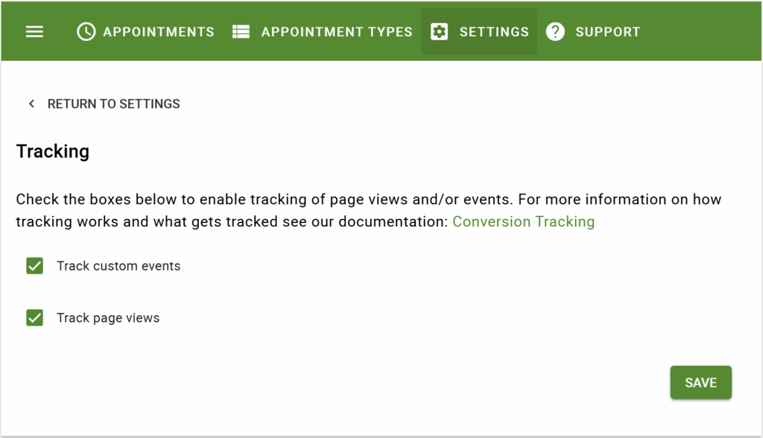
Task: Select the checkmark inside Track custom events box
Action: [x=34, y=265]
